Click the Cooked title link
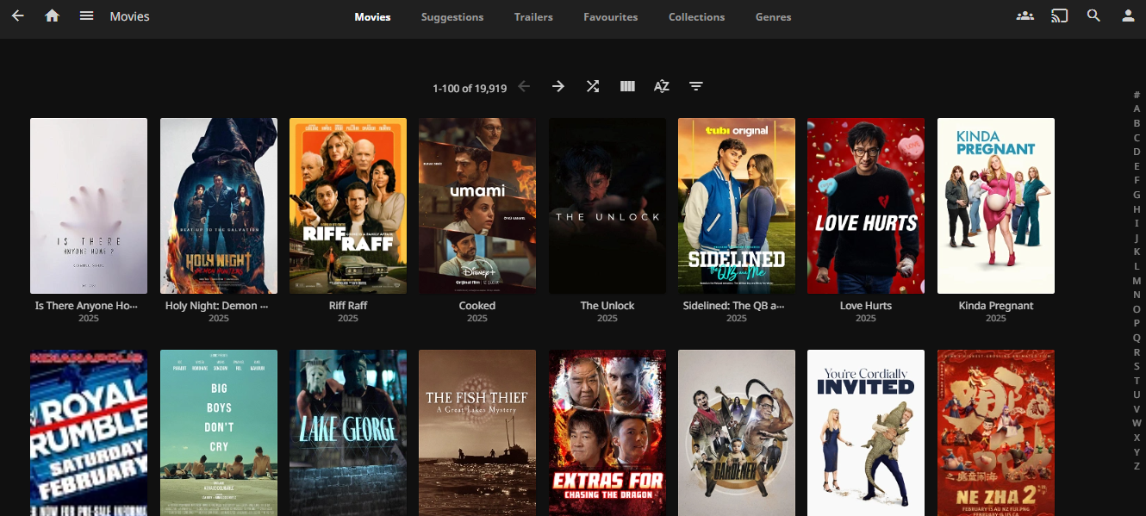The width and height of the screenshot is (1146, 516). pyautogui.click(x=477, y=306)
